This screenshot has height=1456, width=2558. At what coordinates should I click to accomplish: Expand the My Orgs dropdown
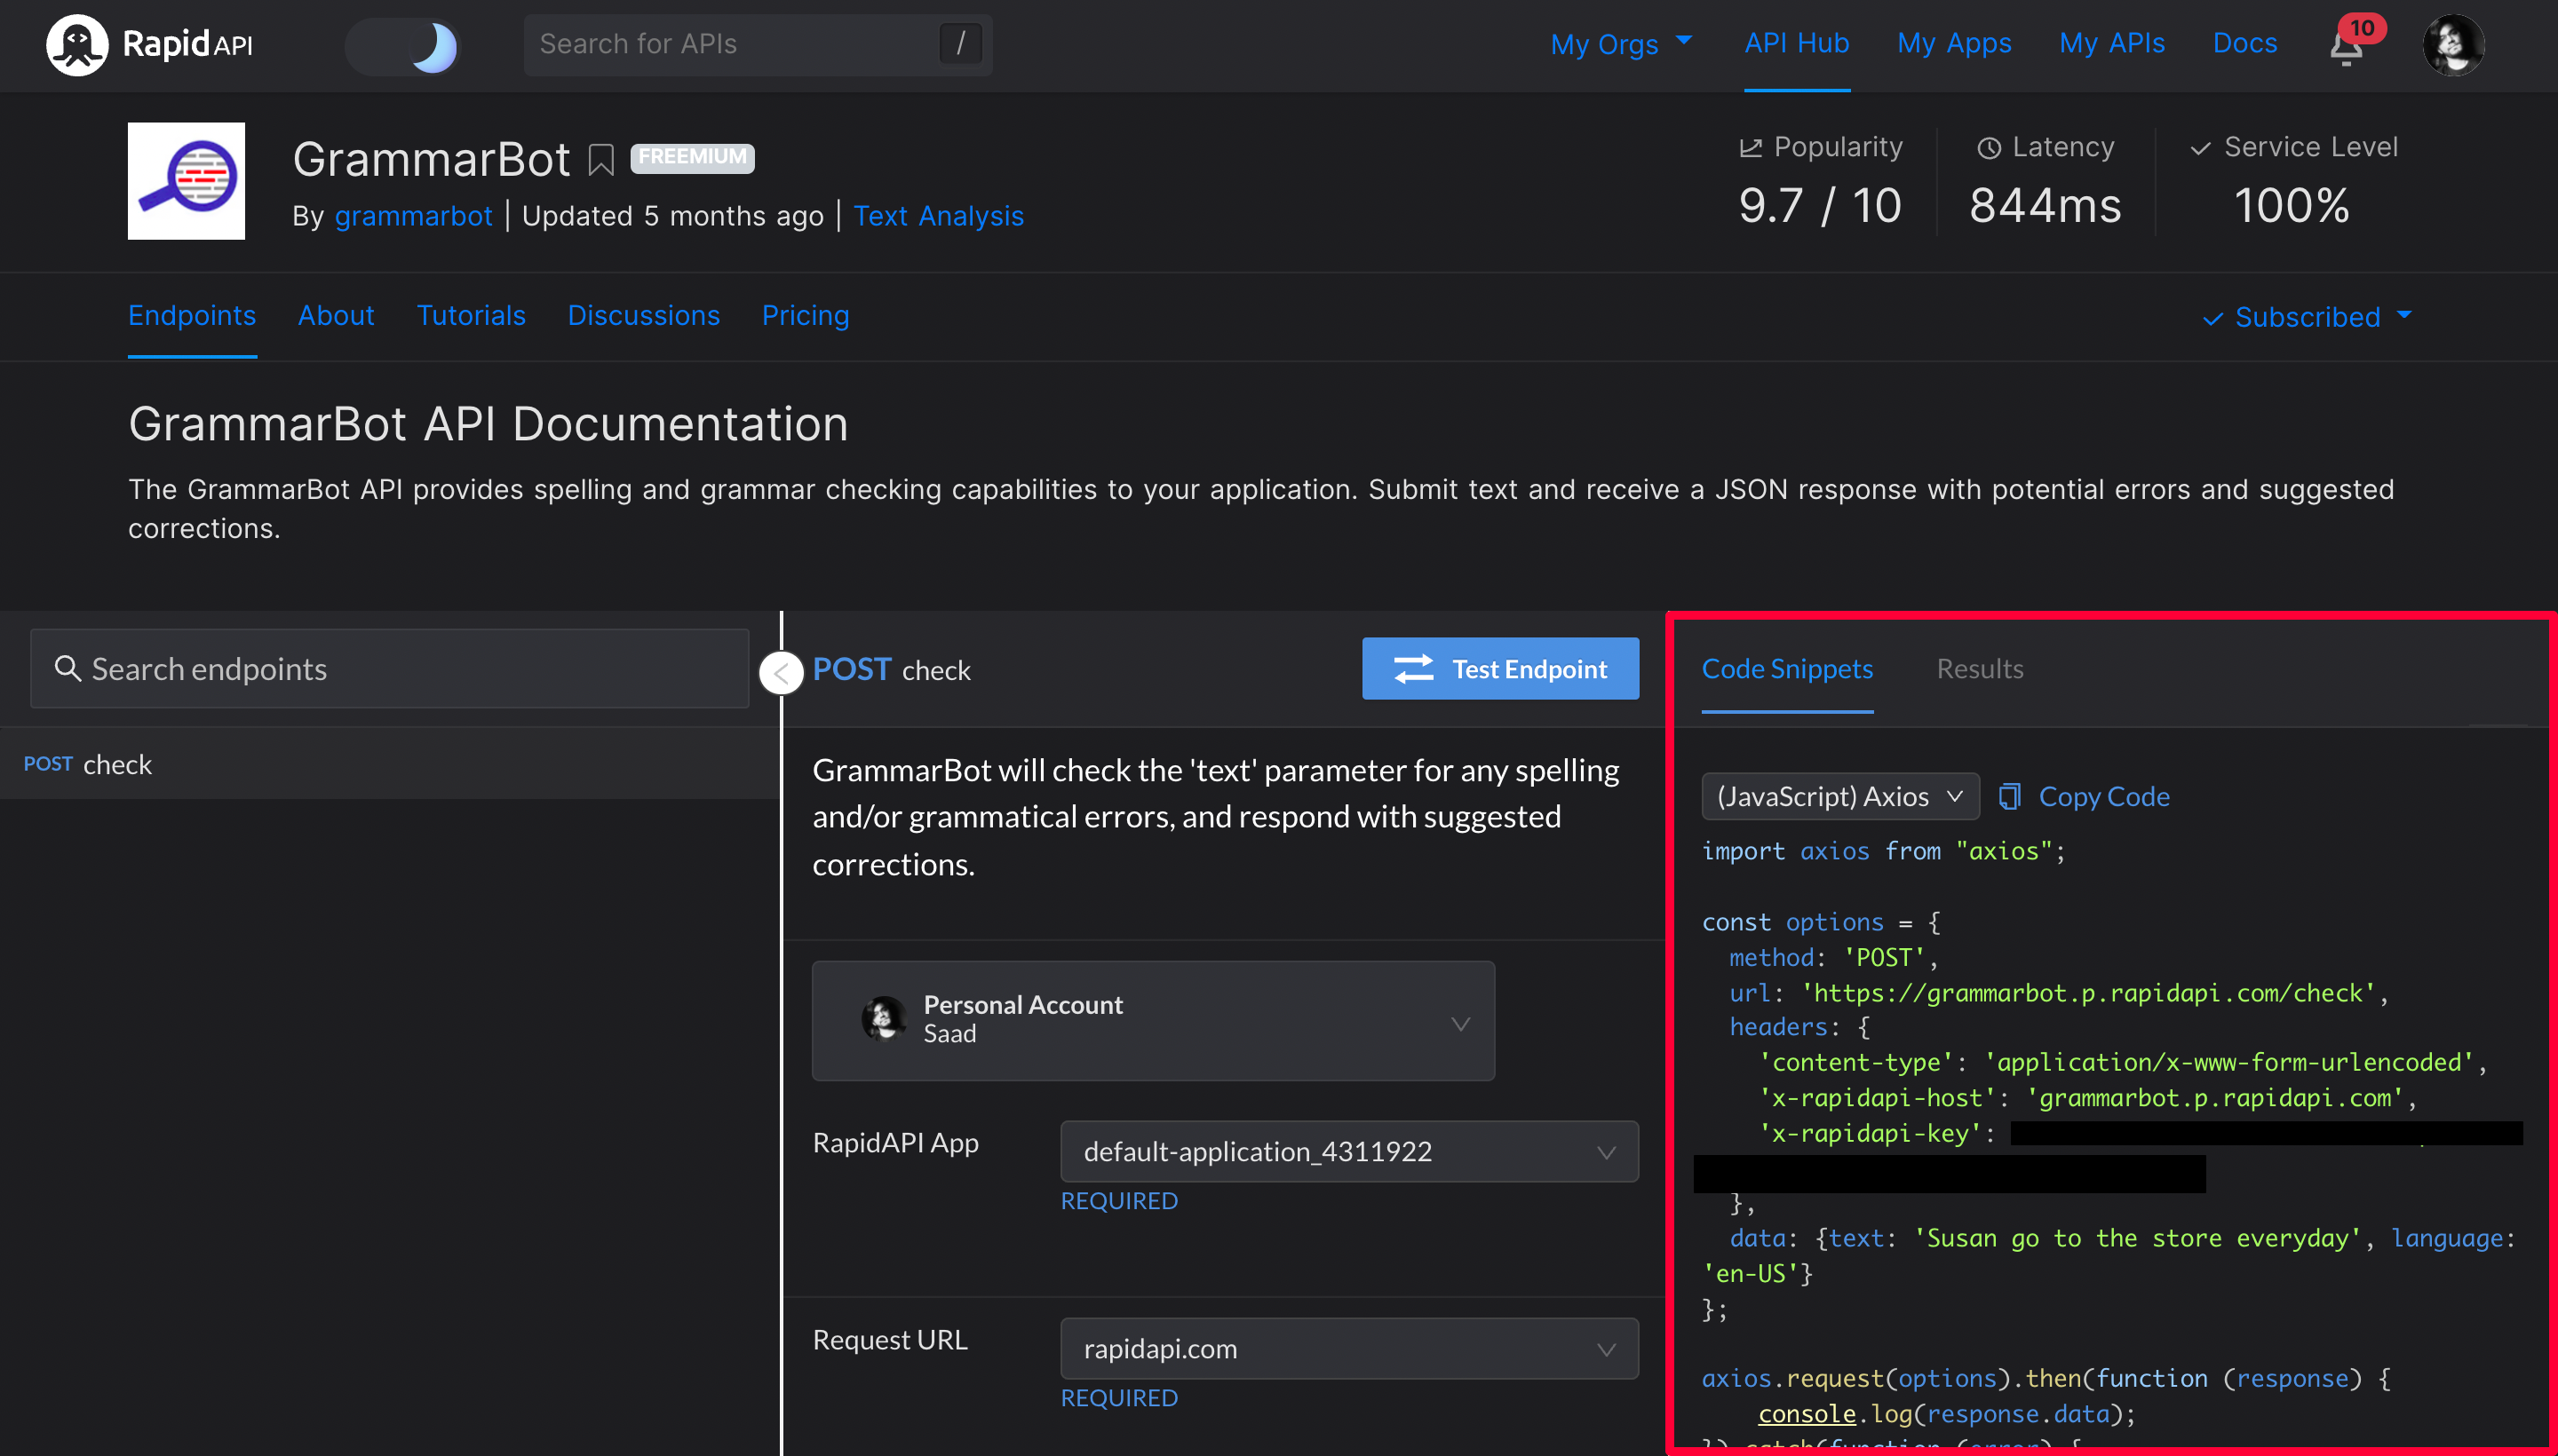(1621, 44)
